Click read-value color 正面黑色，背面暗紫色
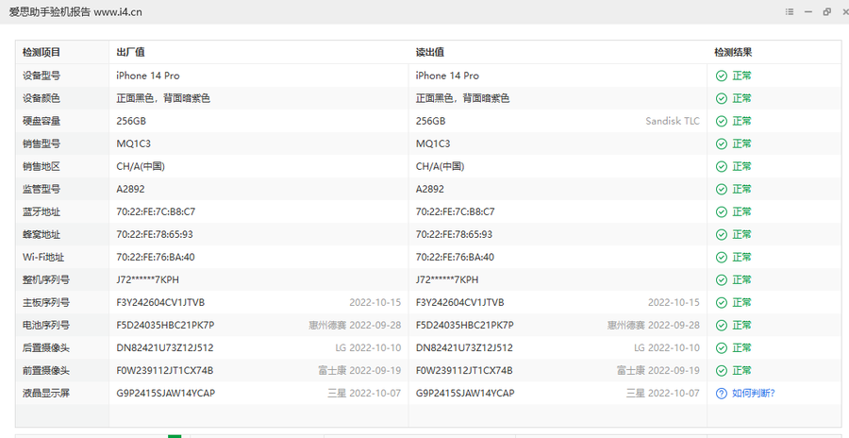This screenshot has height=438, width=849. click(462, 99)
